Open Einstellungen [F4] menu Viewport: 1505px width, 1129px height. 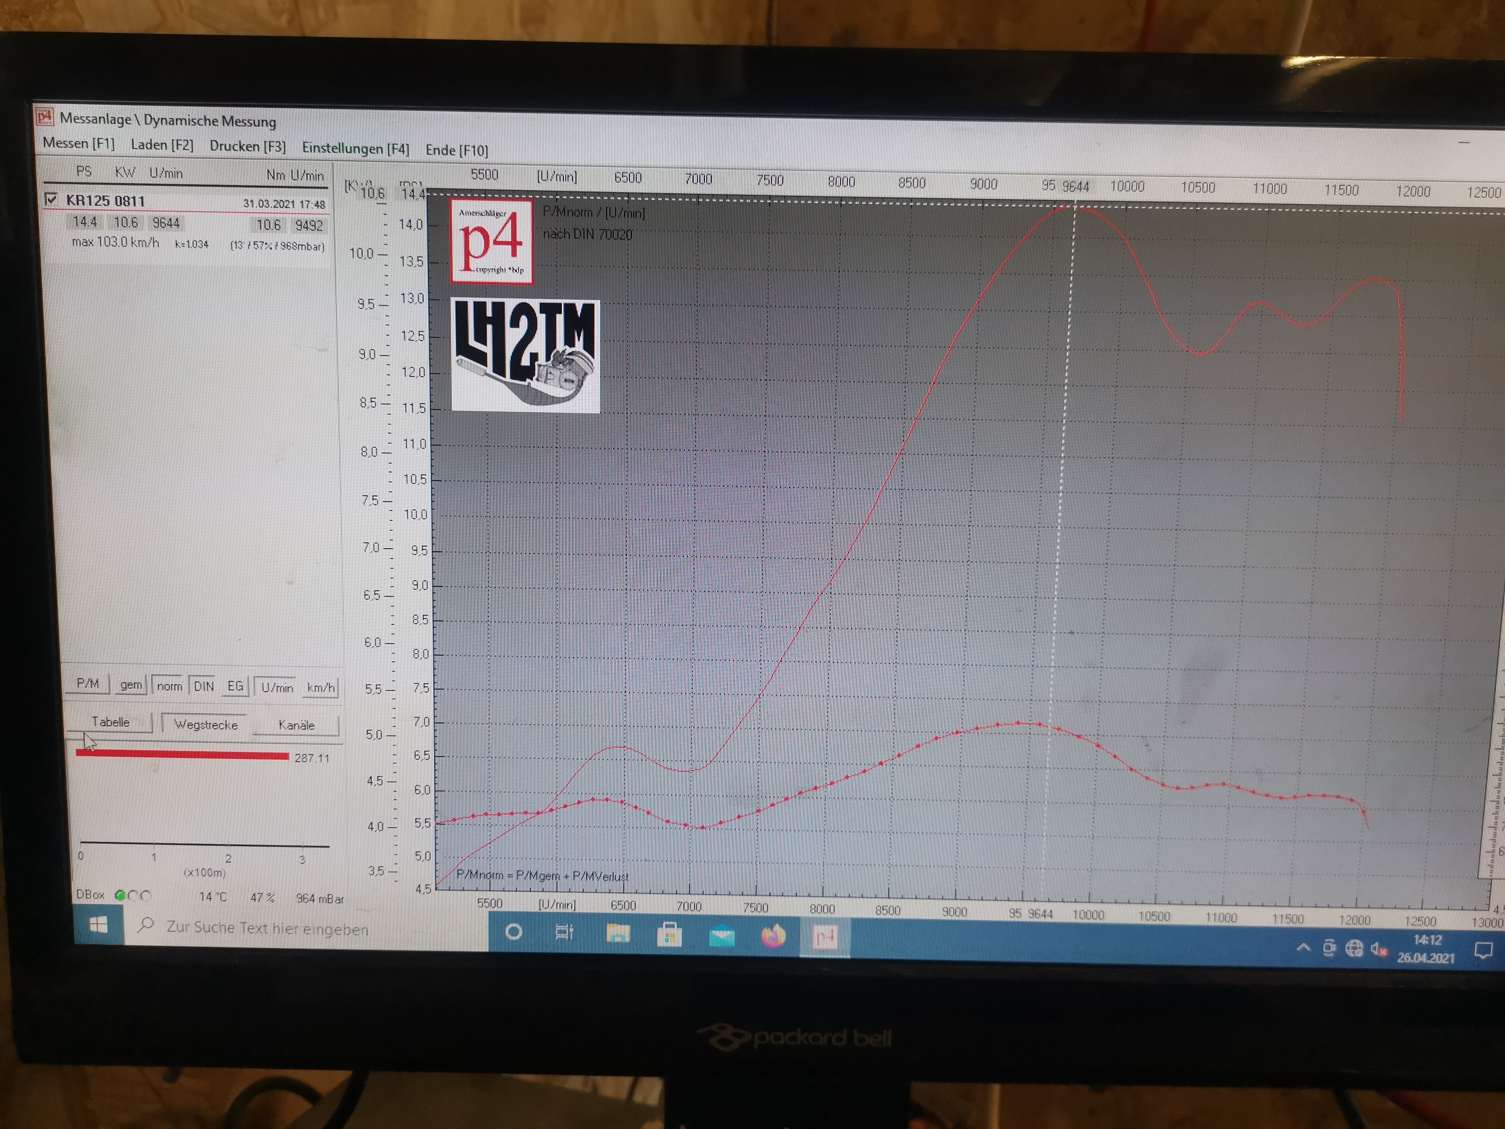[355, 148]
